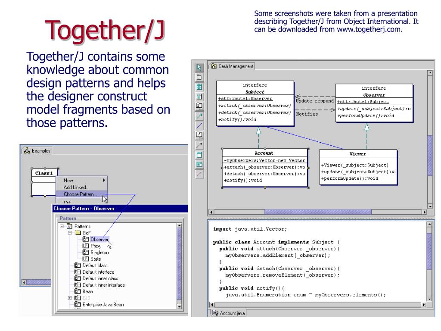Viewport: 441px width, 331px height.
Task: Select the object box tool
Action: 199,155
